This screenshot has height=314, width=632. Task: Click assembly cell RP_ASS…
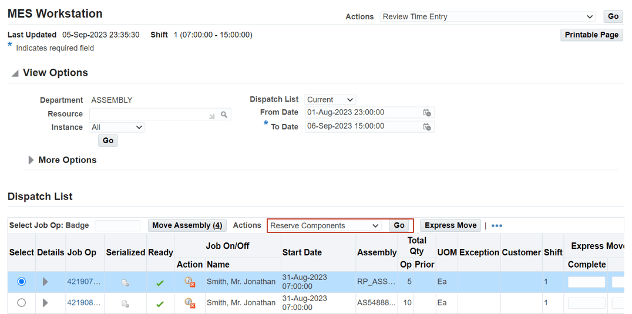pos(376,282)
